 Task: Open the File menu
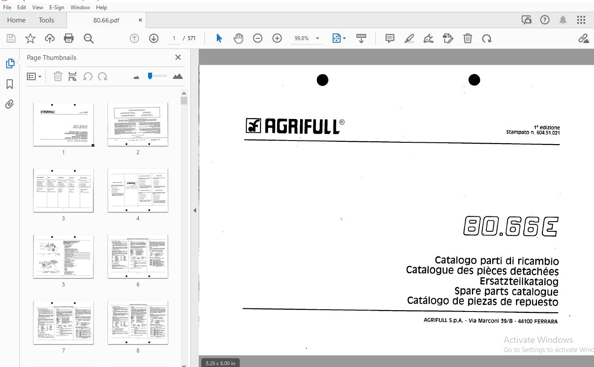pyautogui.click(x=7, y=7)
